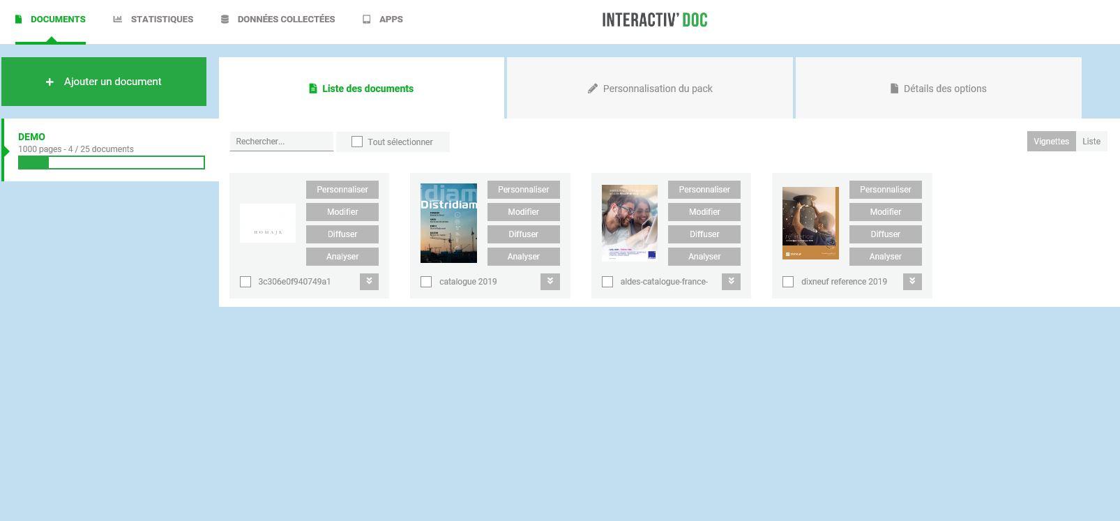Switch to the Liste view tab

tap(1091, 142)
